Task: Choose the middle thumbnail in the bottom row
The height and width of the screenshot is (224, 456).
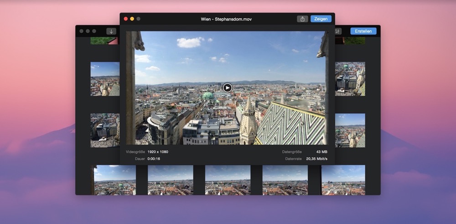Action: pyautogui.click(x=228, y=180)
